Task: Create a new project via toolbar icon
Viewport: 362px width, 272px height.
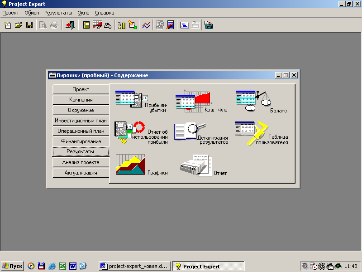Action: coord(8,25)
